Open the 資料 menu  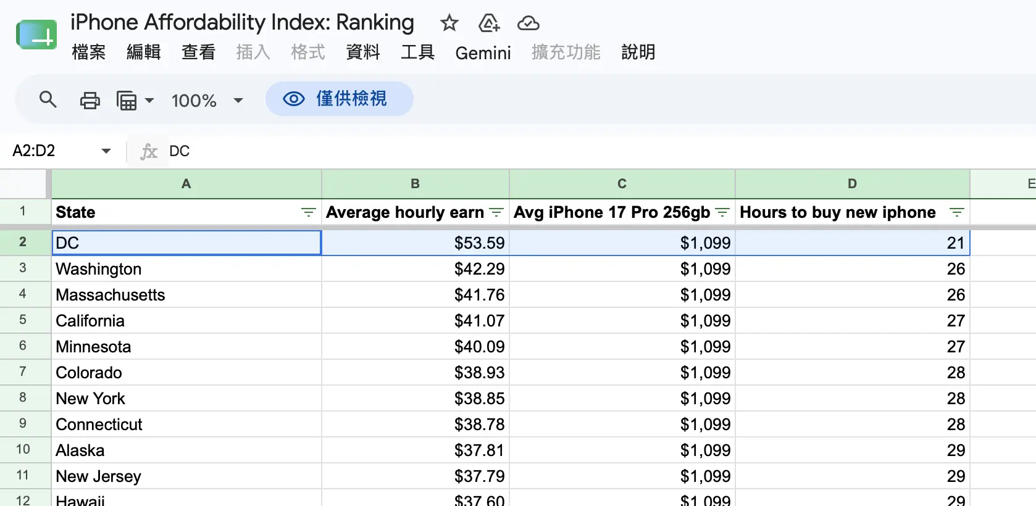click(x=363, y=52)
